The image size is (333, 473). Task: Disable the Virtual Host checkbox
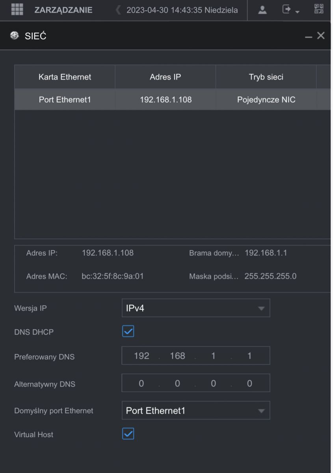(128, 434)
